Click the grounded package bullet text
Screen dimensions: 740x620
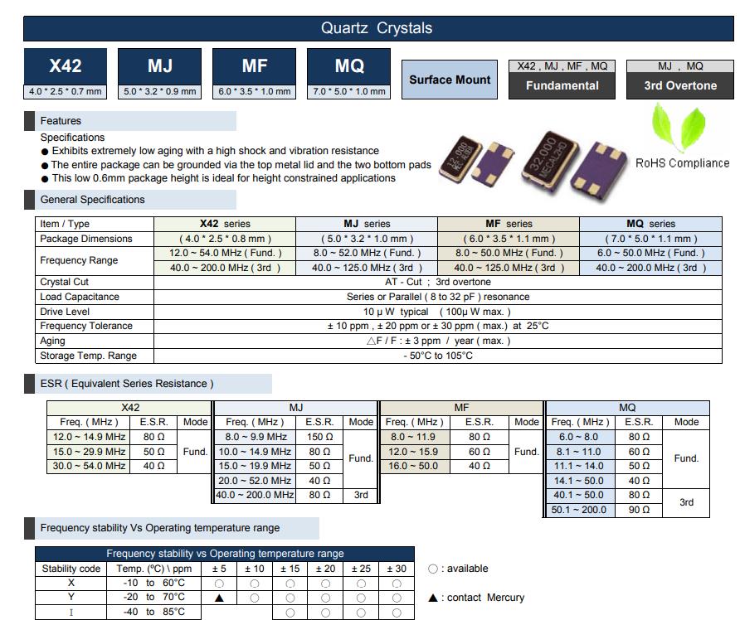[241, 165]
